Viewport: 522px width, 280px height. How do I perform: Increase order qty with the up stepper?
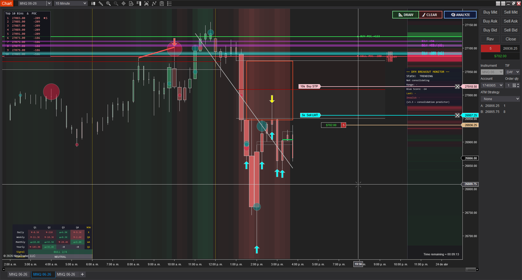tap(518, 84)
